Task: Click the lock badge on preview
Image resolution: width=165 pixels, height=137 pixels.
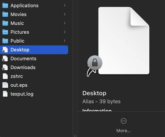Action: point(95,62)
